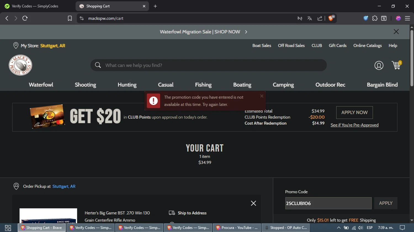Open Brave Shields icon
Image resolution: width=414 pixels, height=232 pixels.
point(331,18)
